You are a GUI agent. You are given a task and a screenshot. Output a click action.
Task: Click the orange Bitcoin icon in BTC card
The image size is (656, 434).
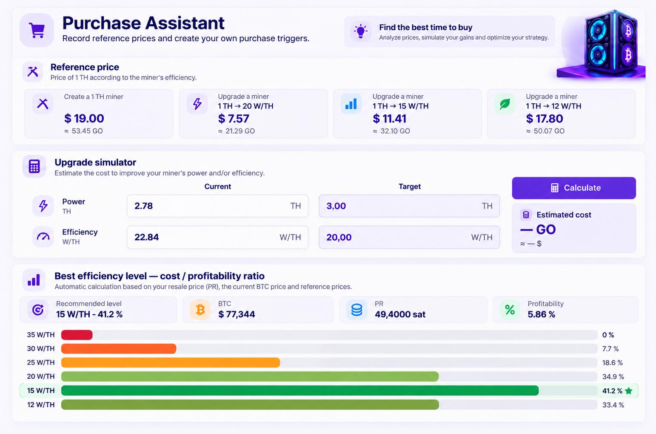pos(200,309)
